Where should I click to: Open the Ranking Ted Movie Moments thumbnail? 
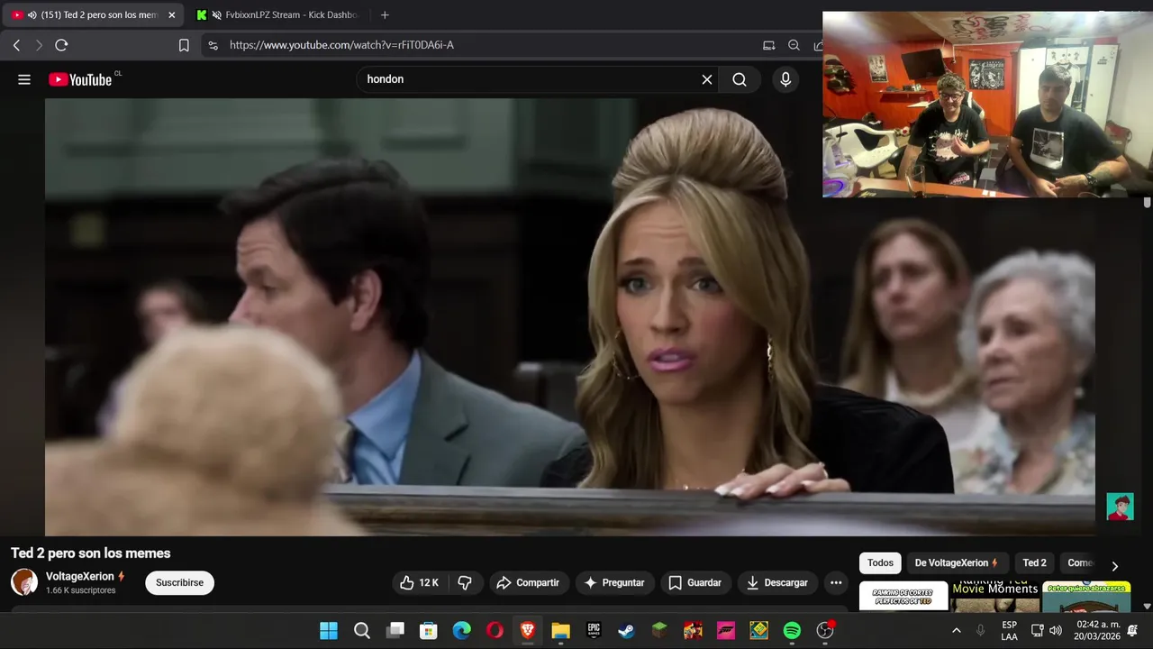point(995,596)
